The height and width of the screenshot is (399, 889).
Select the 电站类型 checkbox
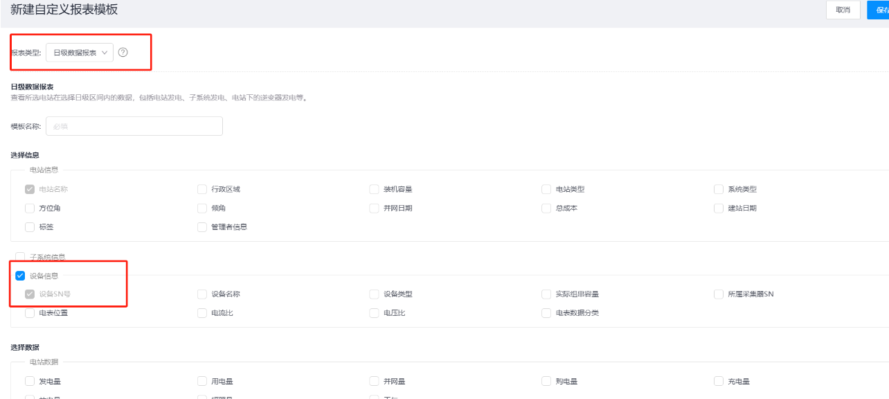pyautogui.click(x=547, y=189)
